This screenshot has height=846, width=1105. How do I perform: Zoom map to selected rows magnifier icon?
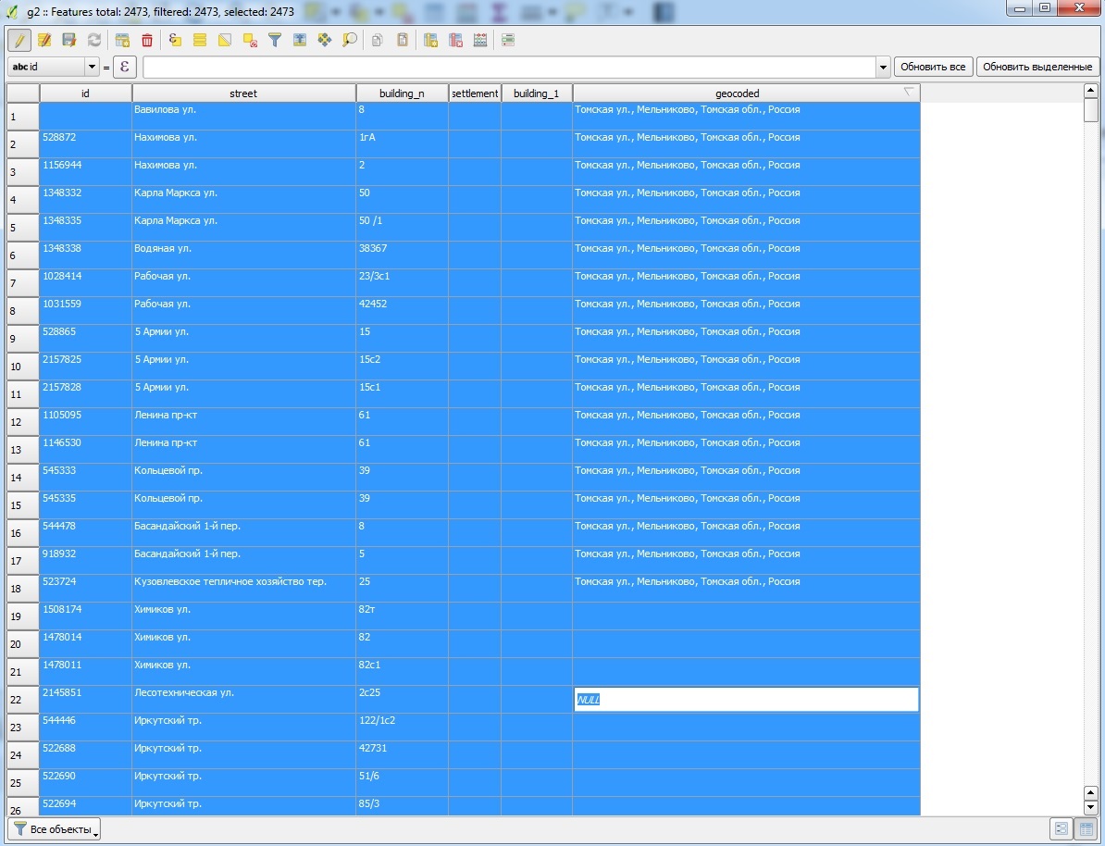coord(350,40)
